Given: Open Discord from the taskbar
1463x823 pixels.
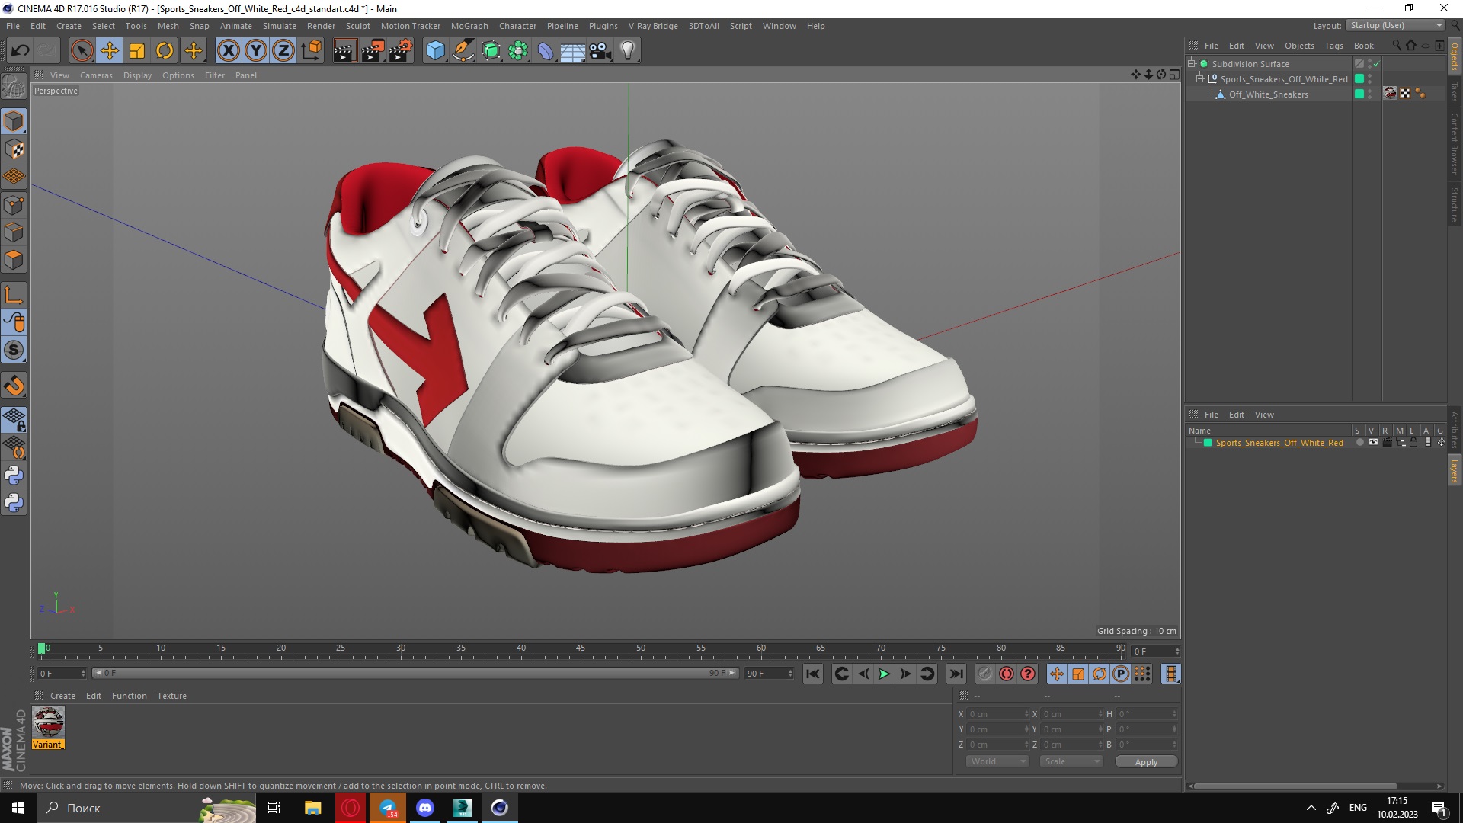Looking at the screenshot, I should tap(425, 808).
